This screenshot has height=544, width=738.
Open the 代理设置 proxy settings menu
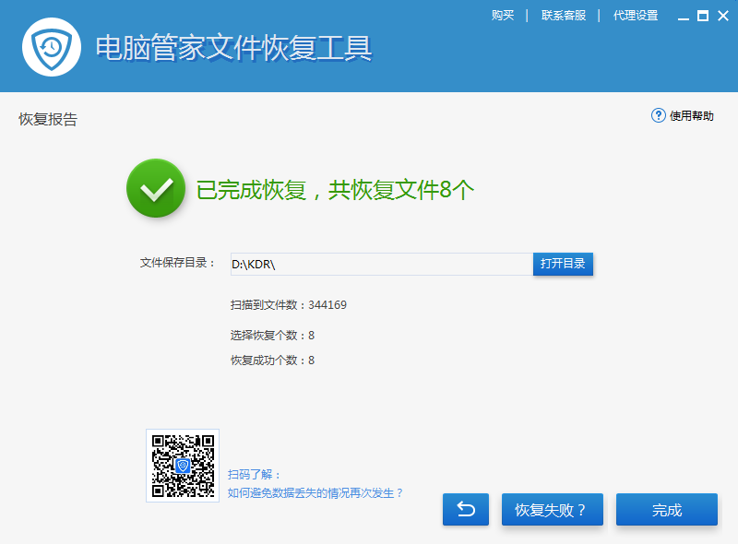click(634, 16)
